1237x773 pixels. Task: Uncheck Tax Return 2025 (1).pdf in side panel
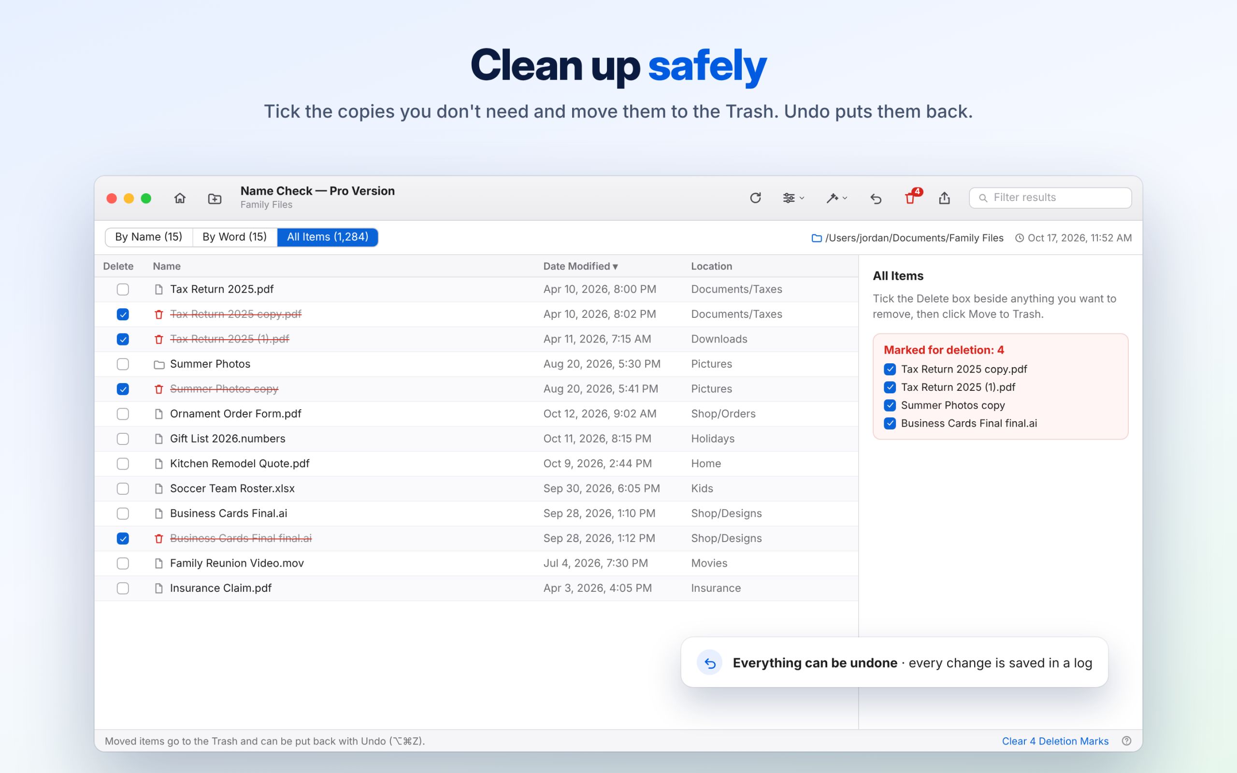point(890,387)
